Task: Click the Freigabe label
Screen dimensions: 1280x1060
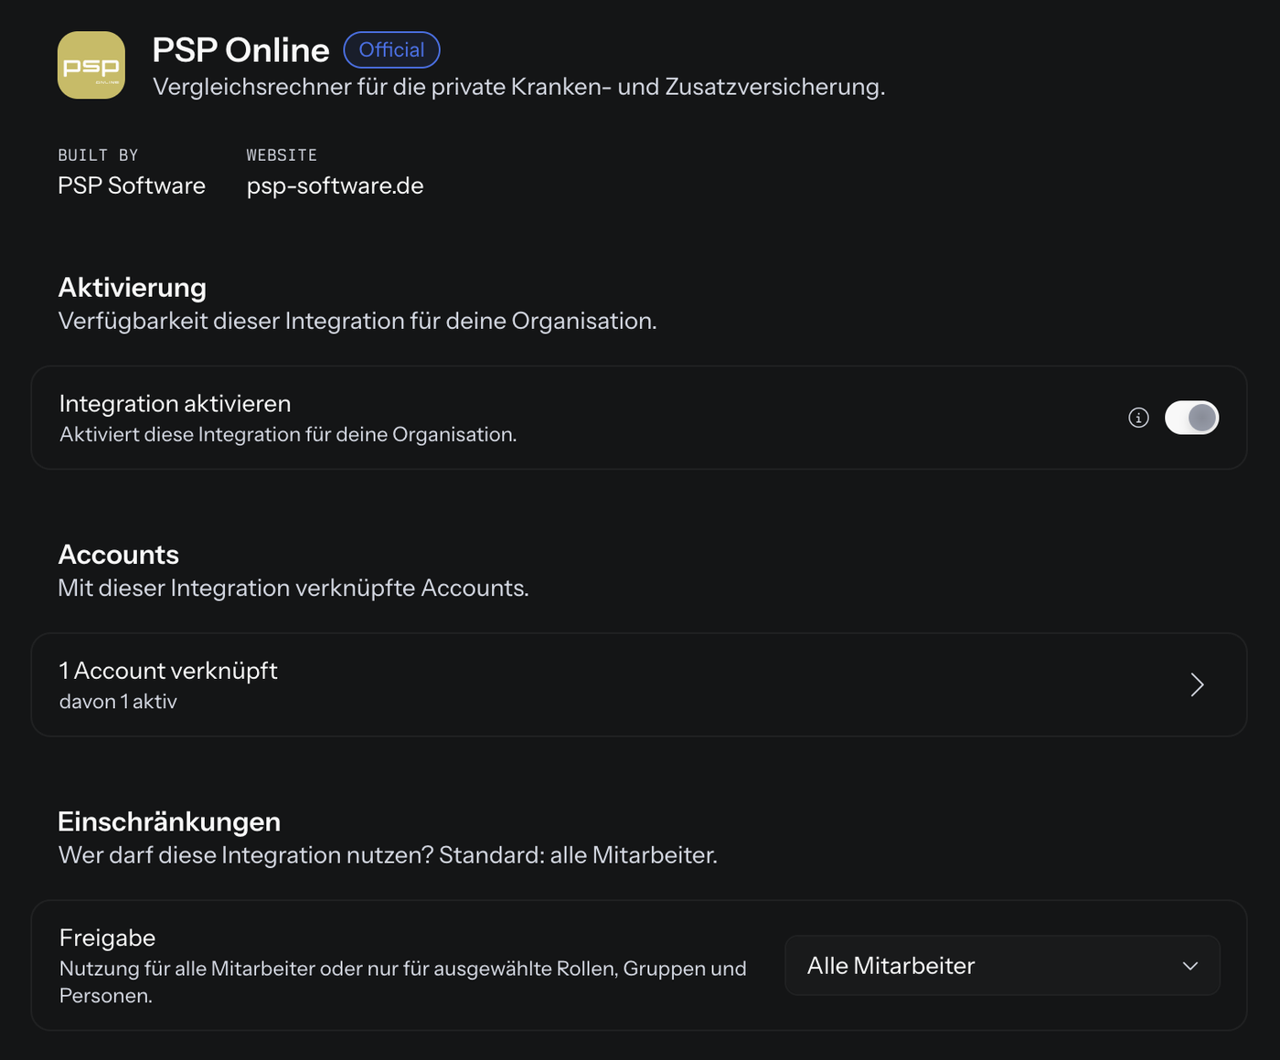Action: (107, 938)
